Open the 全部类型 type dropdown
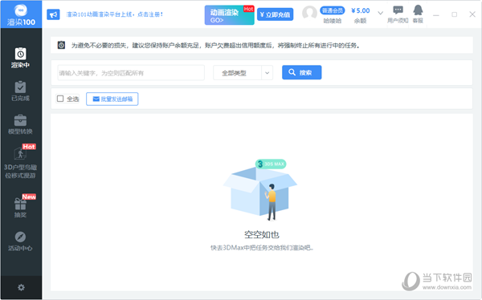The width and height of the screenshot is (482, 300). click(243, 73)
